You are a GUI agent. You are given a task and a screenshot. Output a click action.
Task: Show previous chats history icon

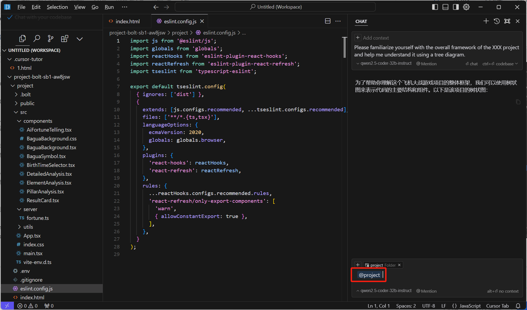pos(497,21)
